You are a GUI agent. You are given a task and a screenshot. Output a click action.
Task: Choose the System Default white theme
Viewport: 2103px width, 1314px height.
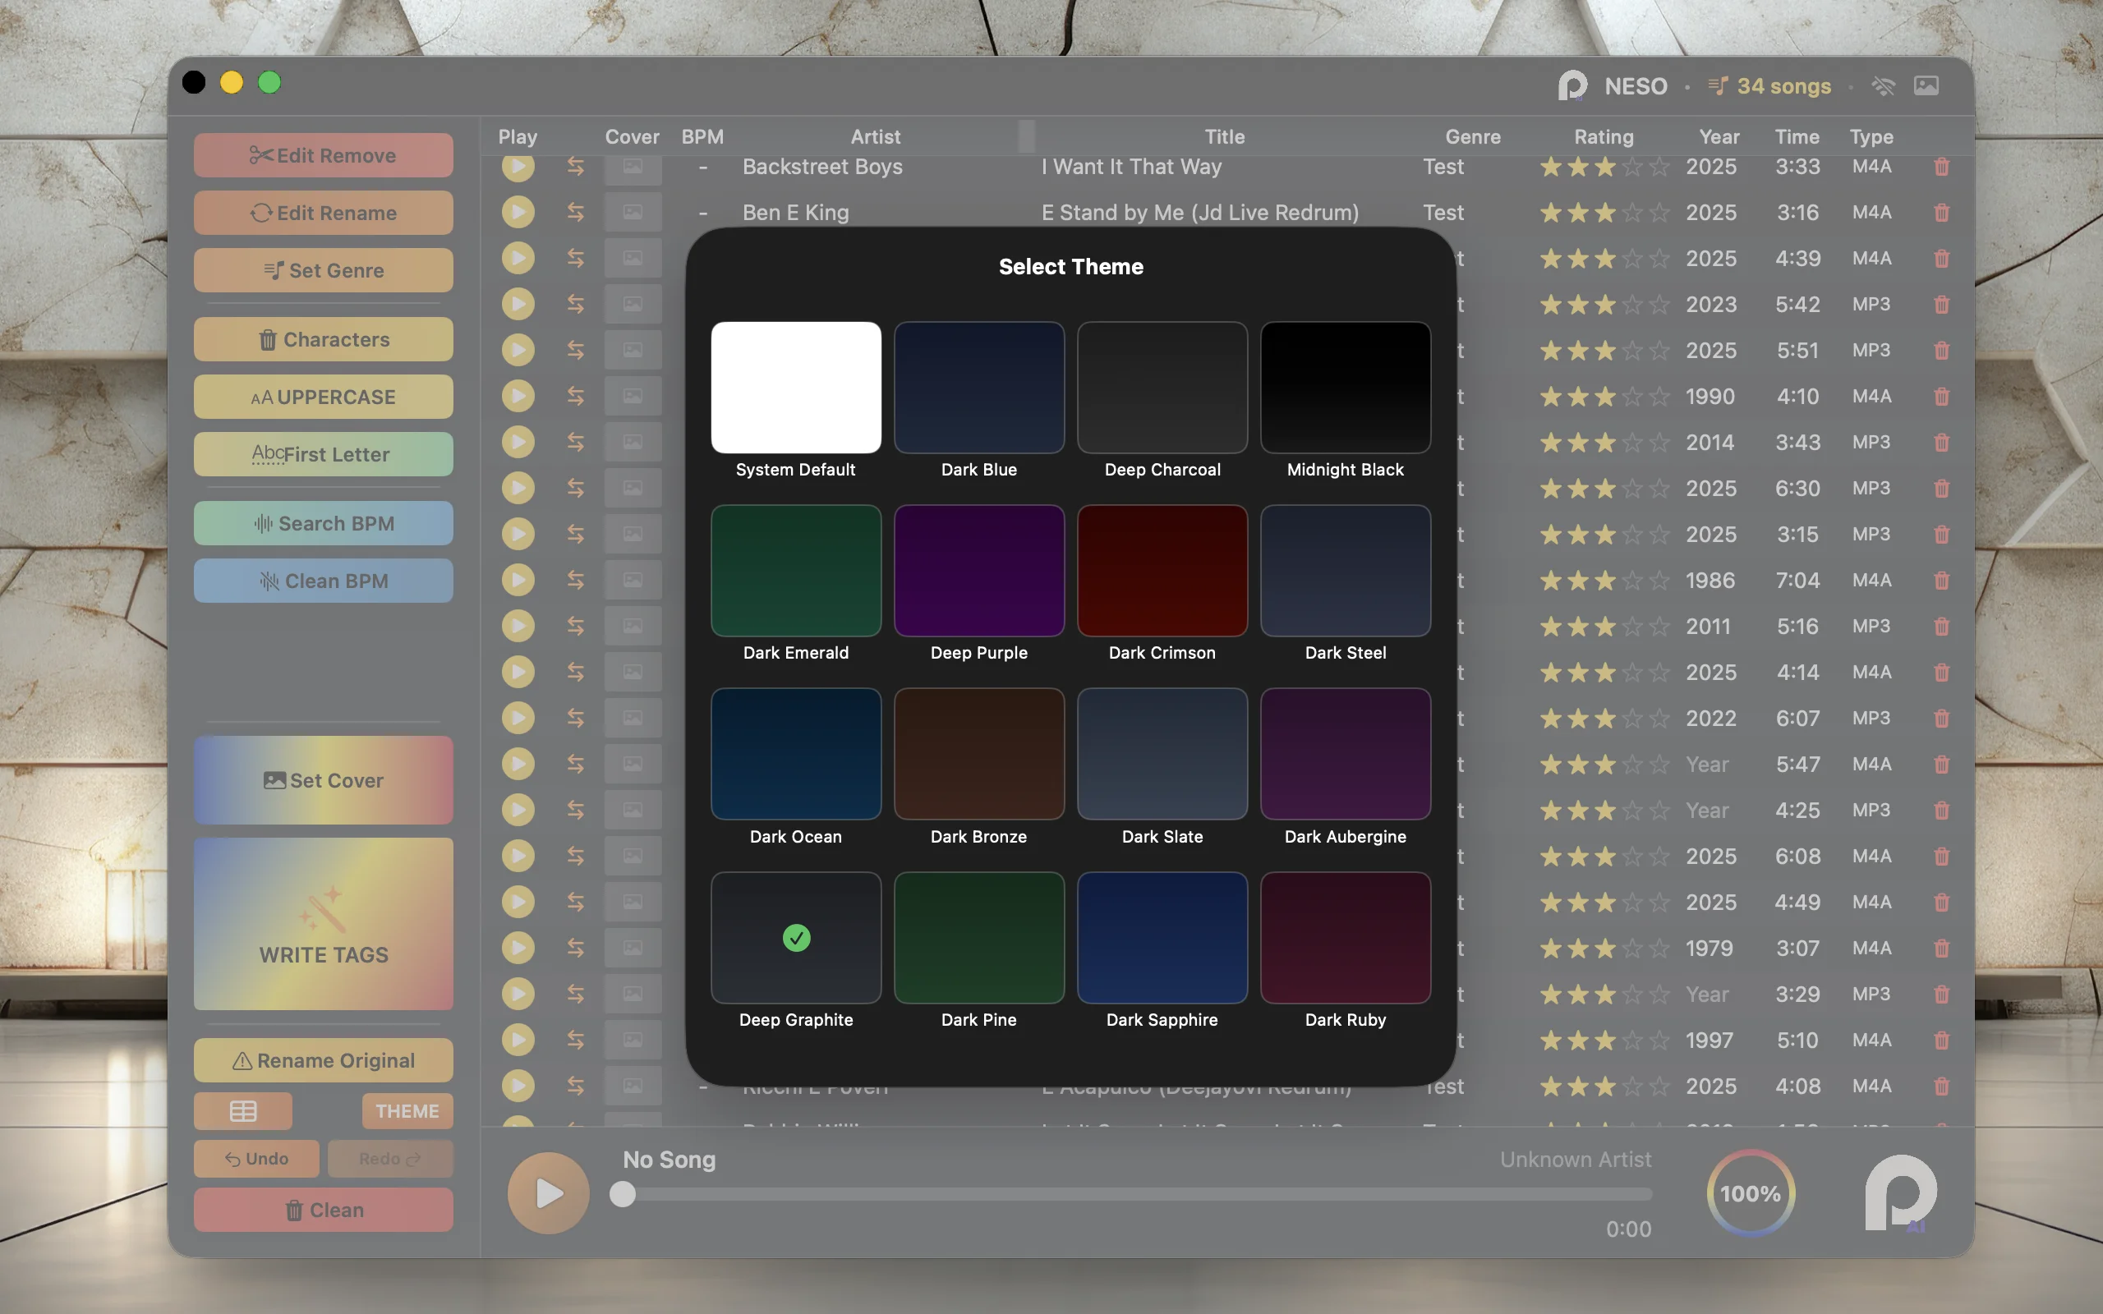[x=796, y=388]
